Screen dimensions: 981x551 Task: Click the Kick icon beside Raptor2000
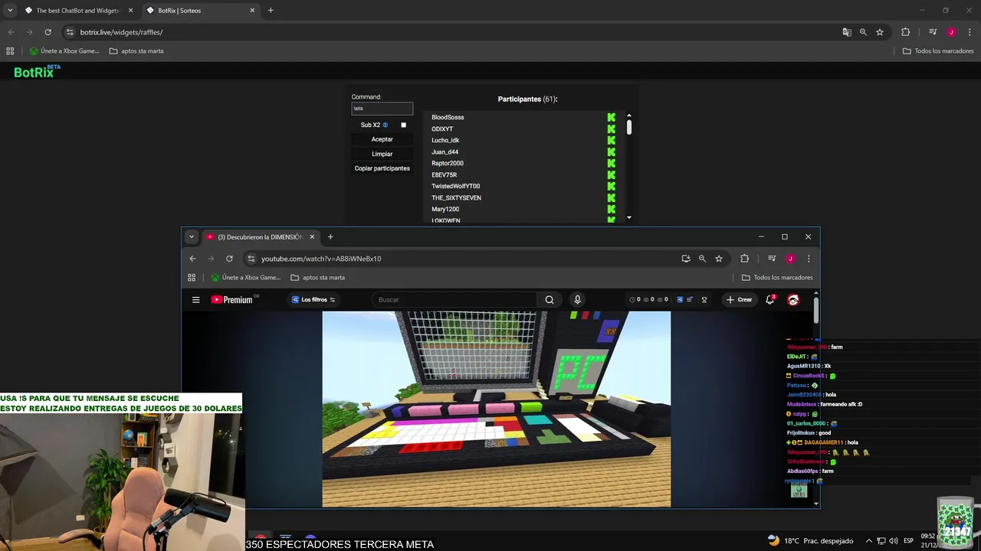(612, 163)
